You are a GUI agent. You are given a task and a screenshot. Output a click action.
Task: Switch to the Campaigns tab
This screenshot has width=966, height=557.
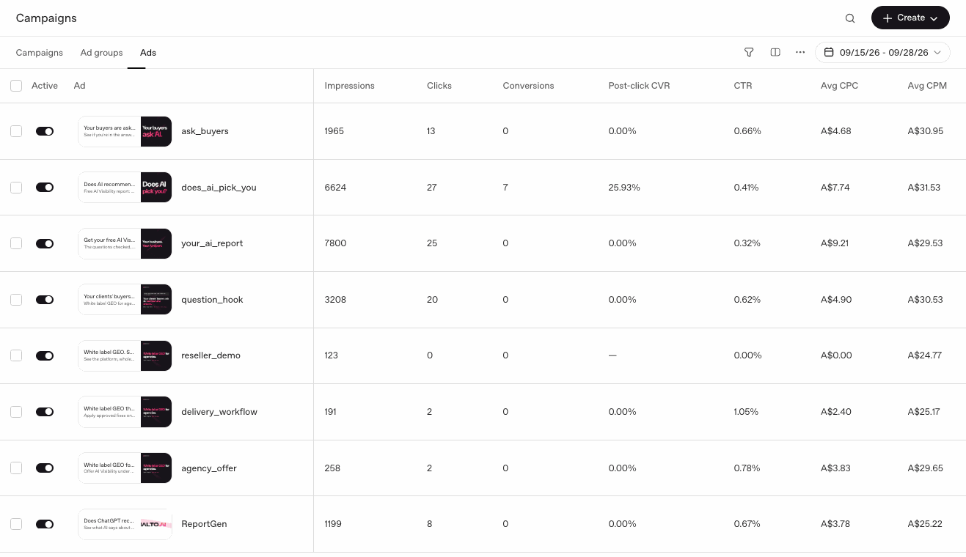[x=40, y=53]
